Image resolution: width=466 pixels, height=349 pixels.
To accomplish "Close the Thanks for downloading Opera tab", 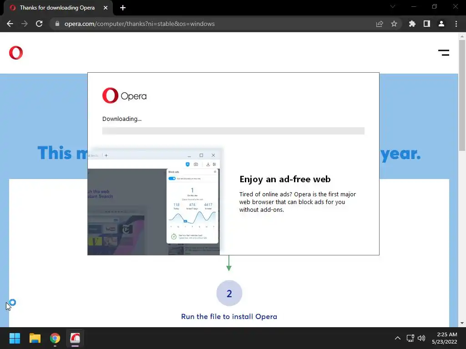I will [x=106, y=8].
